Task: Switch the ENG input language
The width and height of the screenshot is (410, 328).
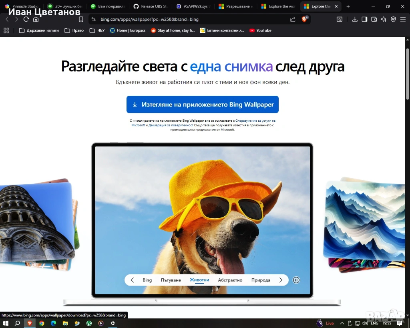Action: pos(374,323)
